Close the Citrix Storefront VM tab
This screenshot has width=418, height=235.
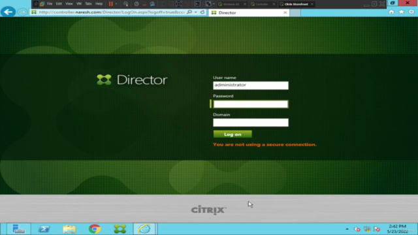tap(312, 4)
